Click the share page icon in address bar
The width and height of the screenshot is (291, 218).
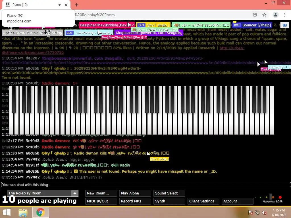[255, 15]
